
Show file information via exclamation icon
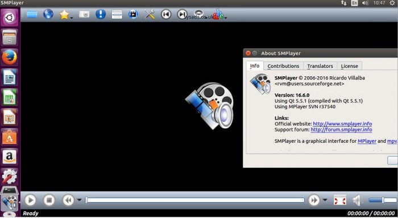(x=101, y=14)
